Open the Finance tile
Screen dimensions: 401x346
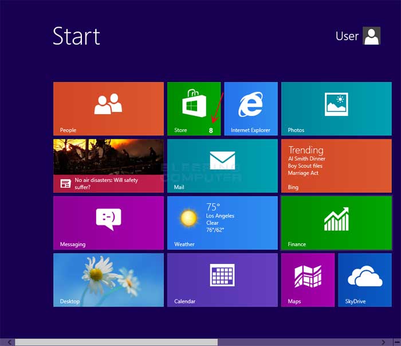point(336,223)
